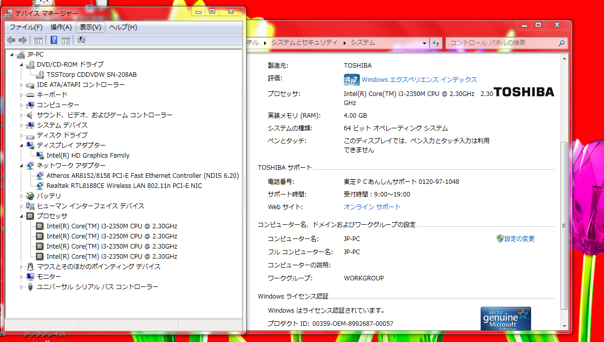Collapse the ネットワーク アダプター node
The height and width of the screenshot is (342, 604).
pyautogui.click(x=22, y=166)
